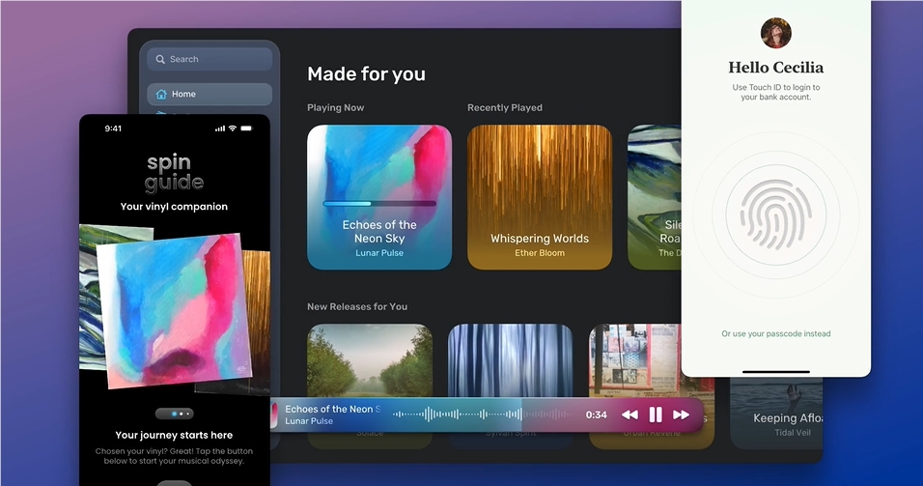Open the Whispering Worlds album card
This screenshot has width=923, height=486.
[539, 197]
